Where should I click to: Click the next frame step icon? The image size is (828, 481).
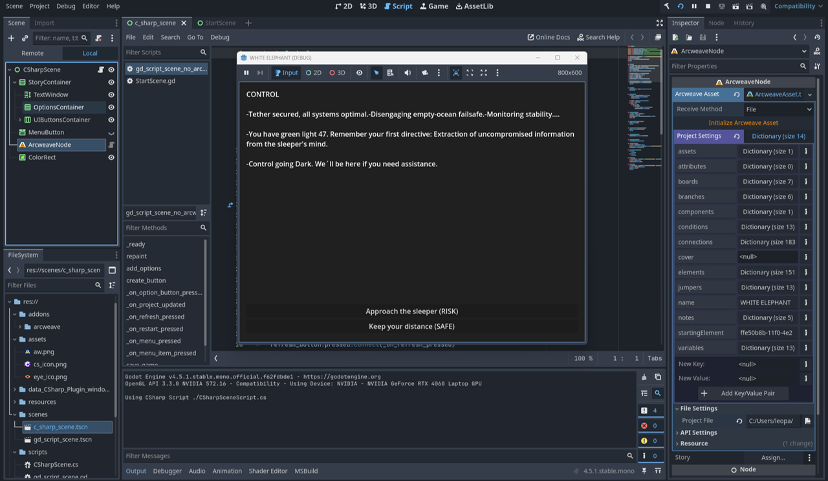coord(261,73)
